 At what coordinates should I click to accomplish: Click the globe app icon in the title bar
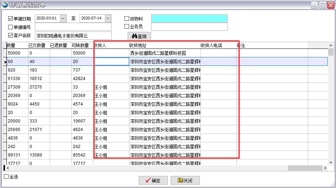click(5, 5)
